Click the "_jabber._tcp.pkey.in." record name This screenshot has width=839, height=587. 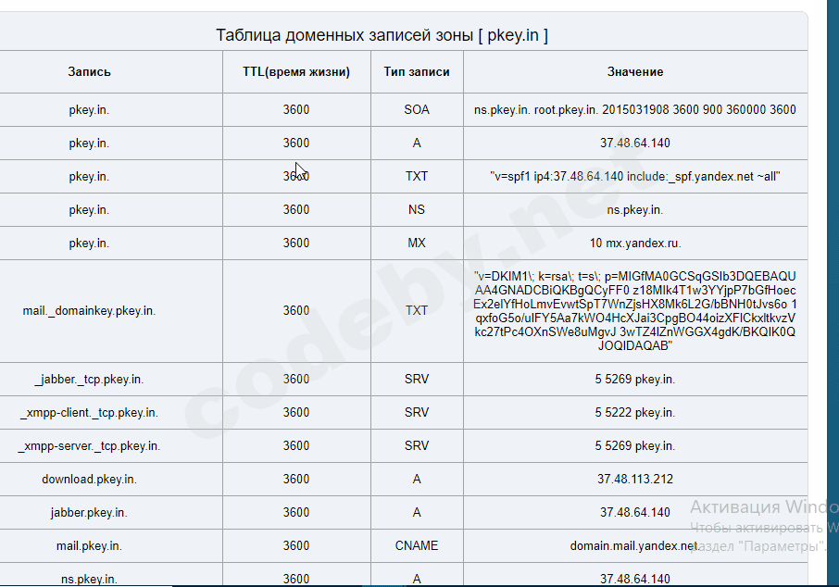click(89, 379)
